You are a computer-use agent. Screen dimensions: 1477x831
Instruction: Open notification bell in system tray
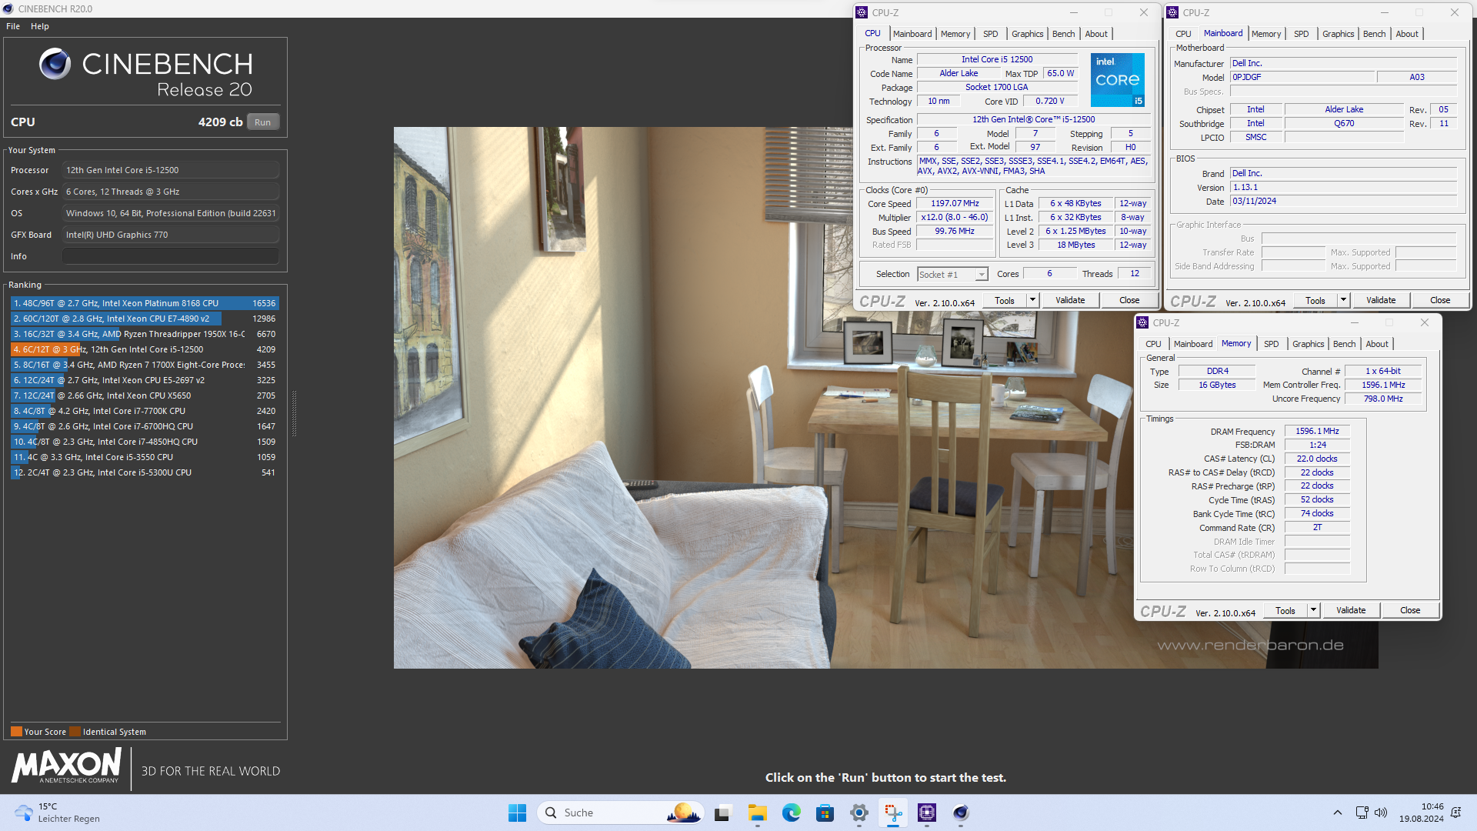(x=1455, y=813)
